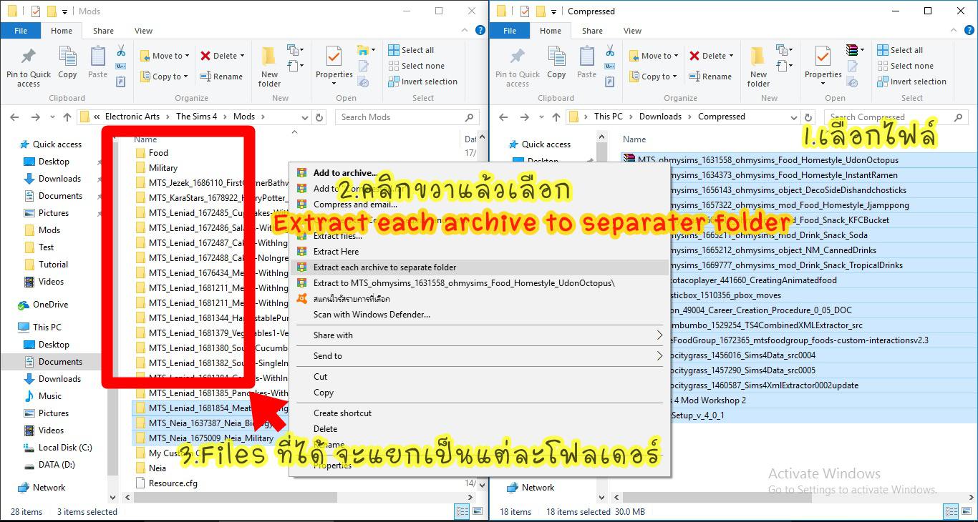The height and width of the screenshot is (522, 978).
Task: Choose Scan with Windows Defender
Action: 480,315
